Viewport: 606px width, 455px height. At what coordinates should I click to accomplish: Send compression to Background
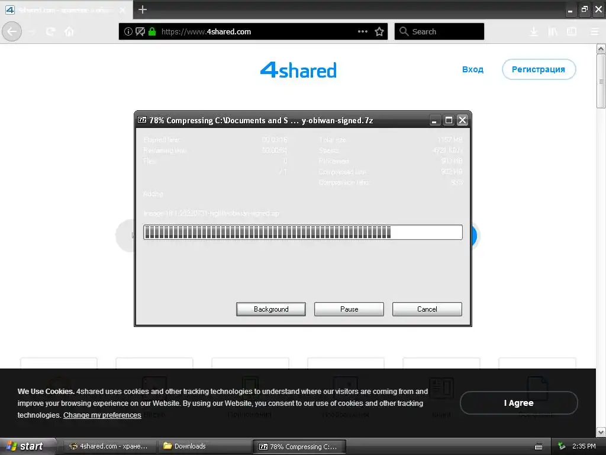click(271, 309)
